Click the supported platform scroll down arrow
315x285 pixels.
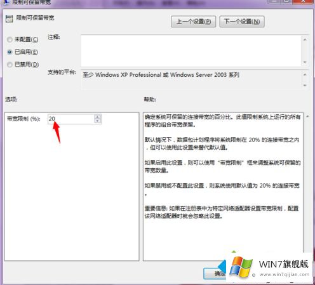305,85
